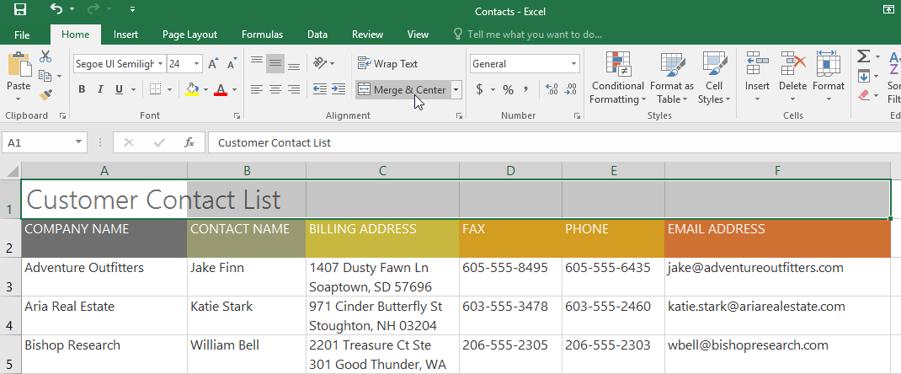This screenshot has width=901, height=374.
Task: Click the Increase Decimal icon
Action: 552,89
